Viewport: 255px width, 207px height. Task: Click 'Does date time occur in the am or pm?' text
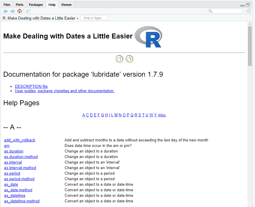[98, 146]
